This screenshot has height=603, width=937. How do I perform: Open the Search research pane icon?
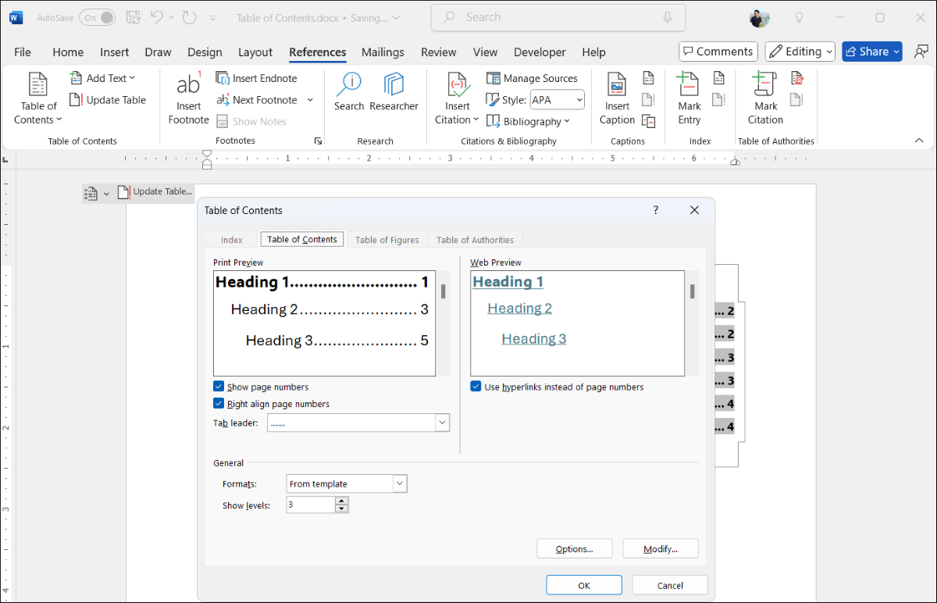[x=349, y=92]
